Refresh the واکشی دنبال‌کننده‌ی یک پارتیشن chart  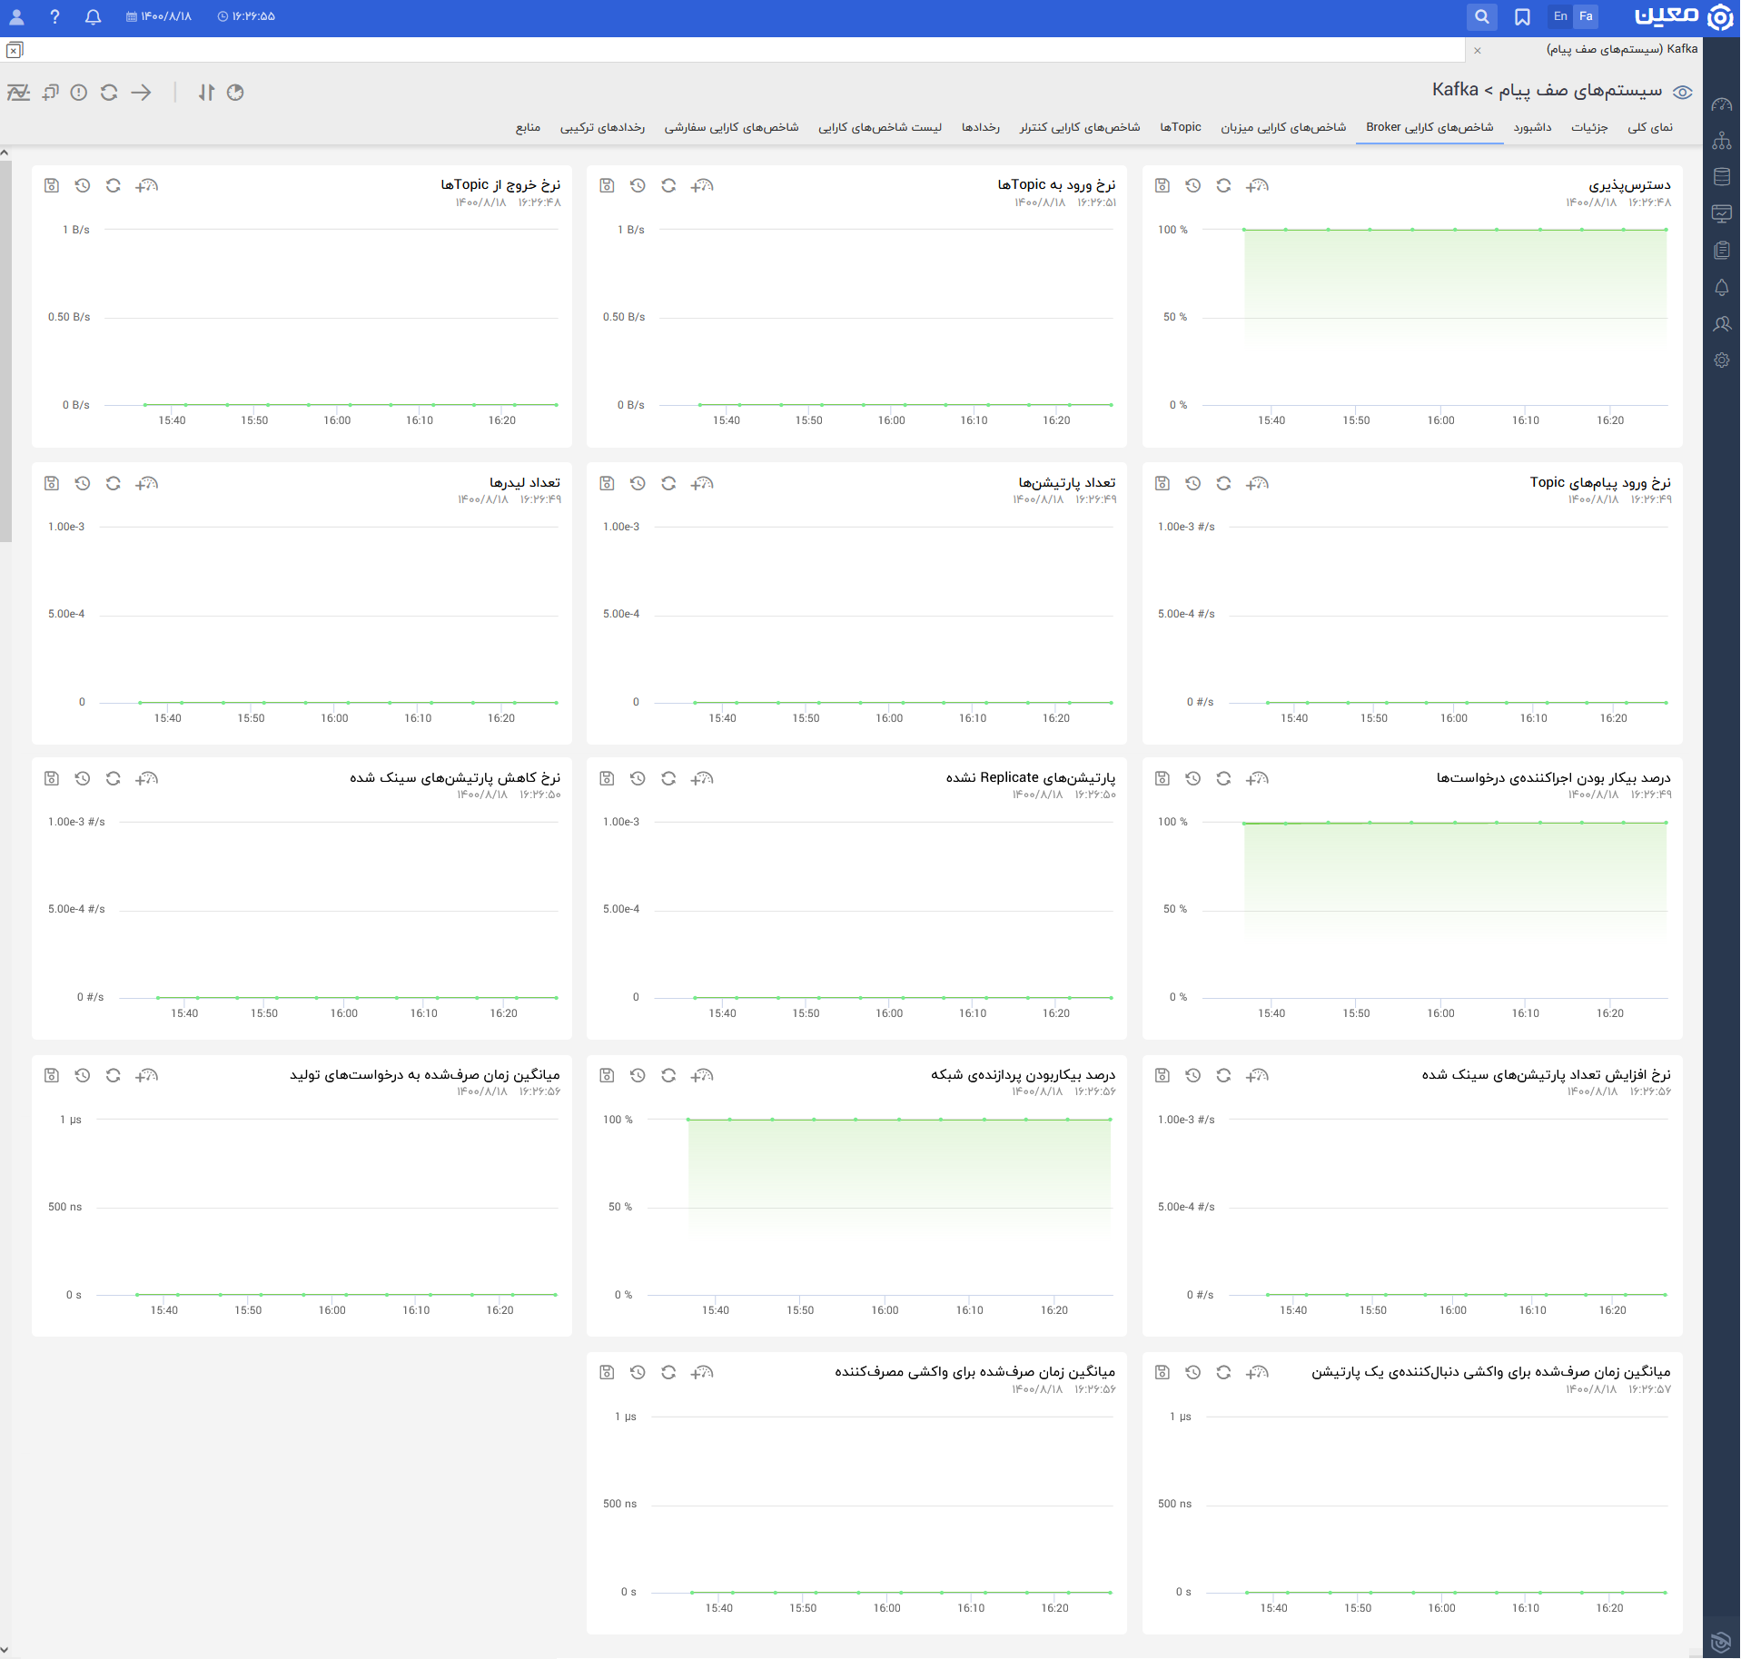[1224, 1372]
